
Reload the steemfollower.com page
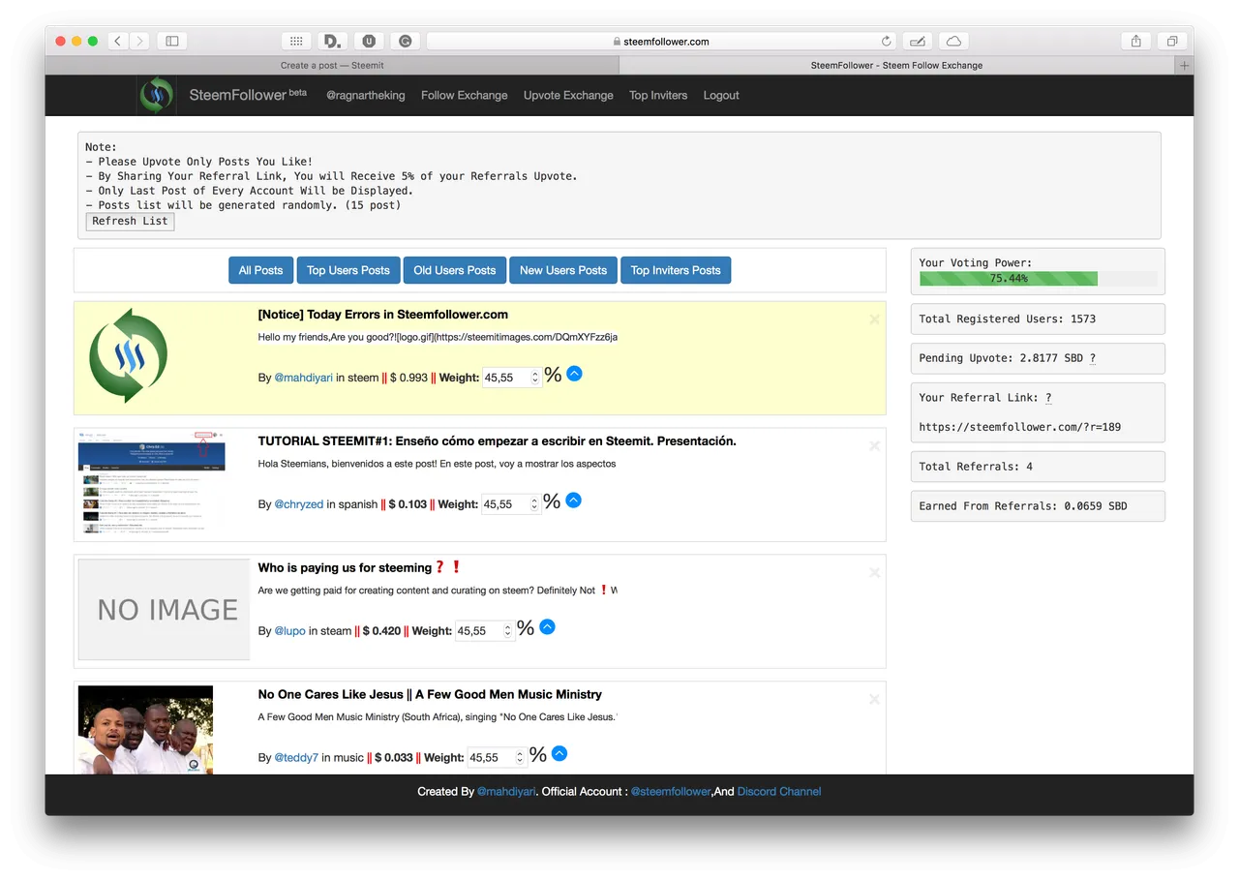[x=886, y=42]
